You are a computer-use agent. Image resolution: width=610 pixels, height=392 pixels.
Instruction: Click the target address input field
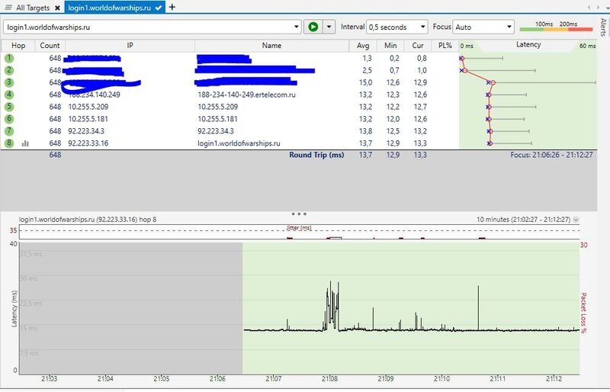(148, 27)
